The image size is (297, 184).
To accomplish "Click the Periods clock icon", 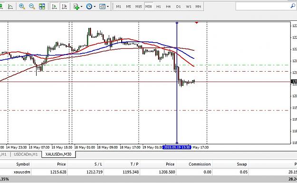I will point(89,7).
